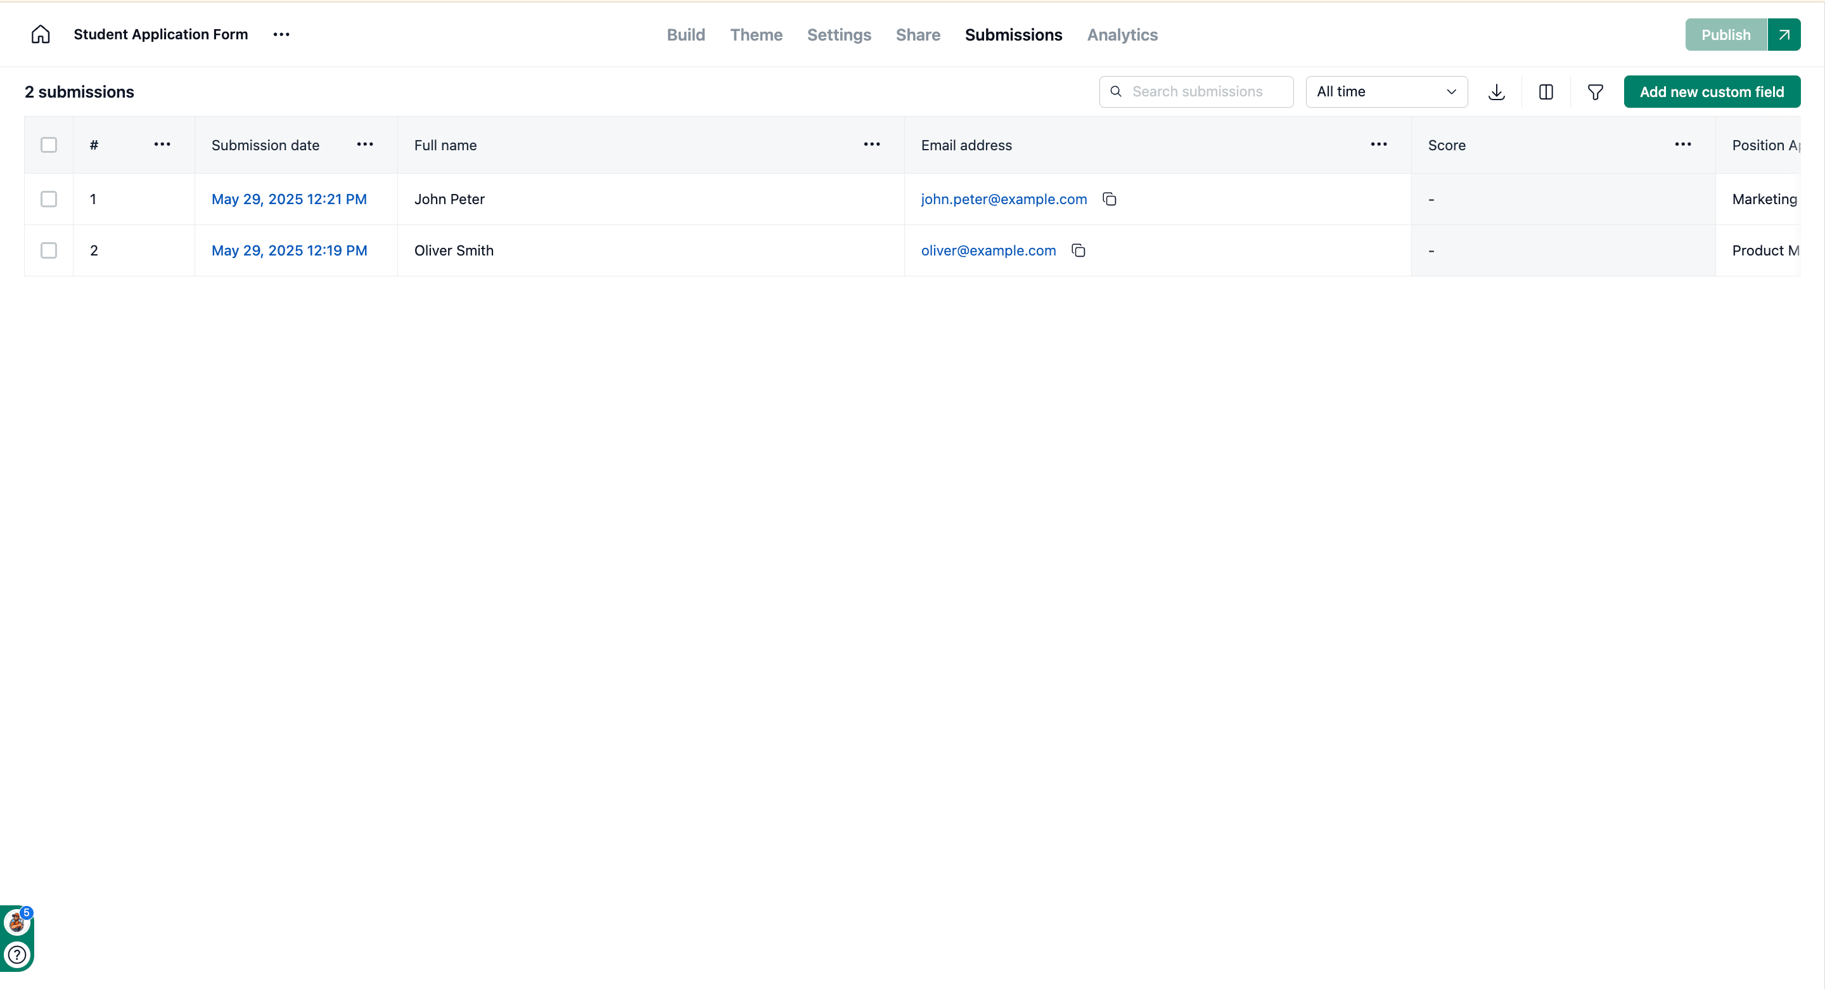This screenshot has height=989, width=1825.
Task: Click the Publish button
Action: click(x=1726, y=34)
